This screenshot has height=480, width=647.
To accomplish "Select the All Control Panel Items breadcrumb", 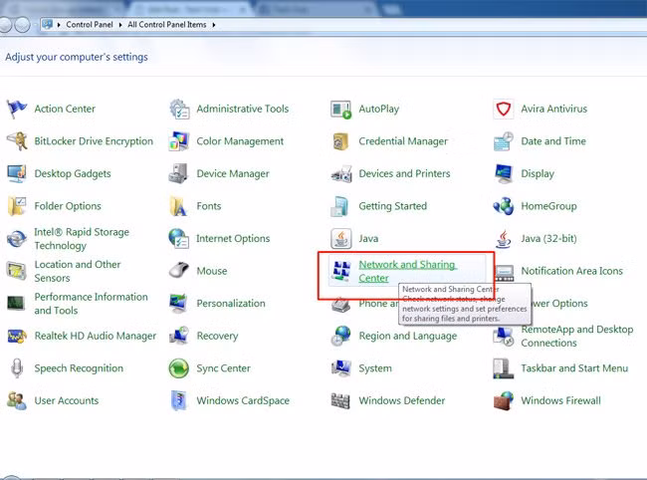I will click(167, 24).
